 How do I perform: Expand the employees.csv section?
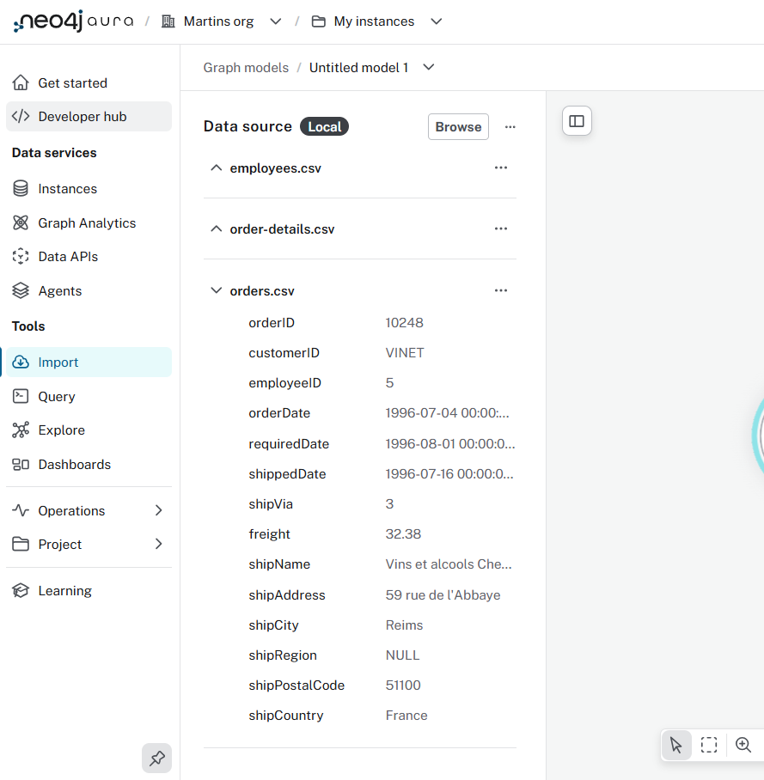click(217, 168)
